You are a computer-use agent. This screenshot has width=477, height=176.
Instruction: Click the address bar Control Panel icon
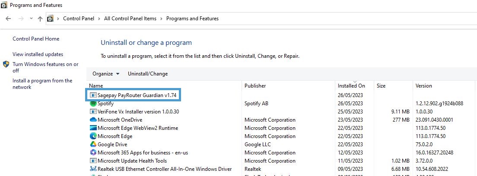[x=50, y=19]
